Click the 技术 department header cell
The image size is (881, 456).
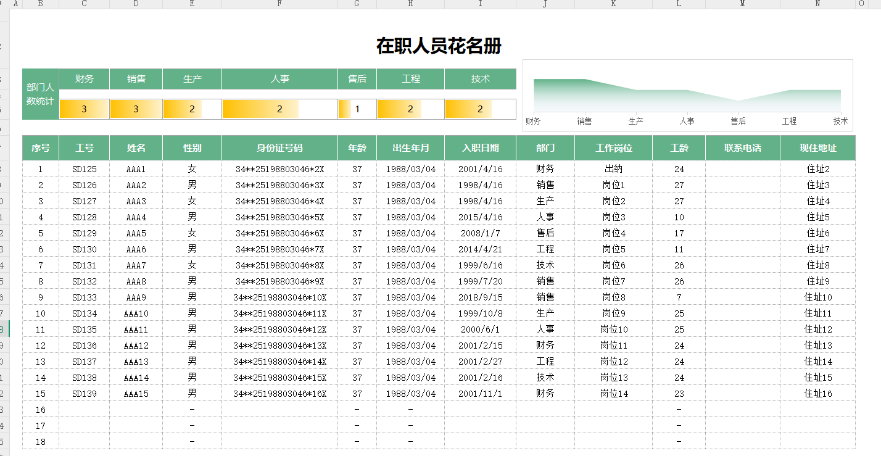click(480, 78)
